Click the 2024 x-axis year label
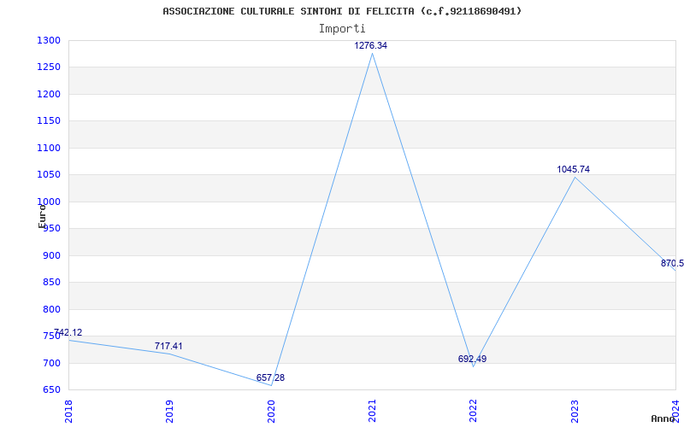Screen dimensions: 684x427 [x=675, y=411]
